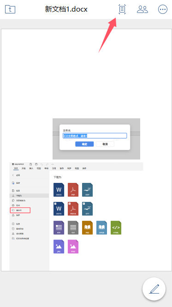172x307 pixels.
Task: Select the highlighted 下载为 sidebar entry
Action: click(29, 195)
